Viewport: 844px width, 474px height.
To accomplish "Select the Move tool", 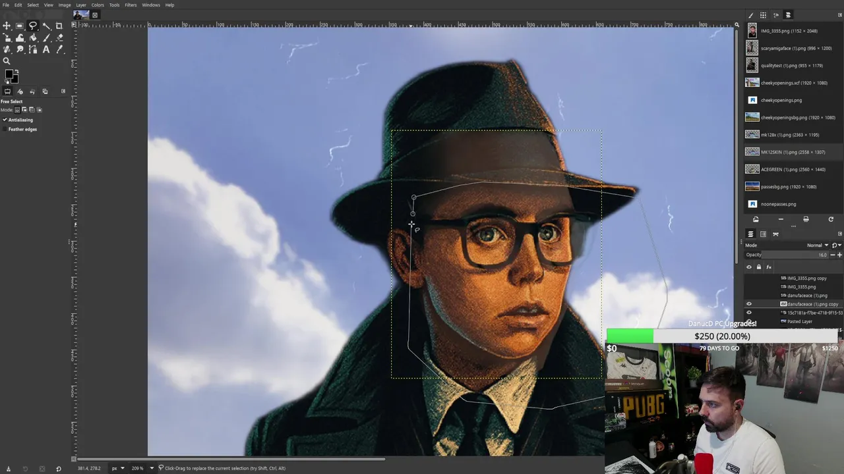I will [x=7, y=26].
